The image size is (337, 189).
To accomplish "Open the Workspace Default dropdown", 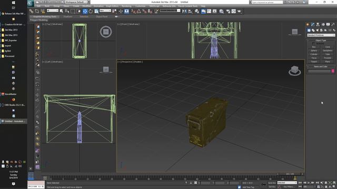I will (77, 2).
